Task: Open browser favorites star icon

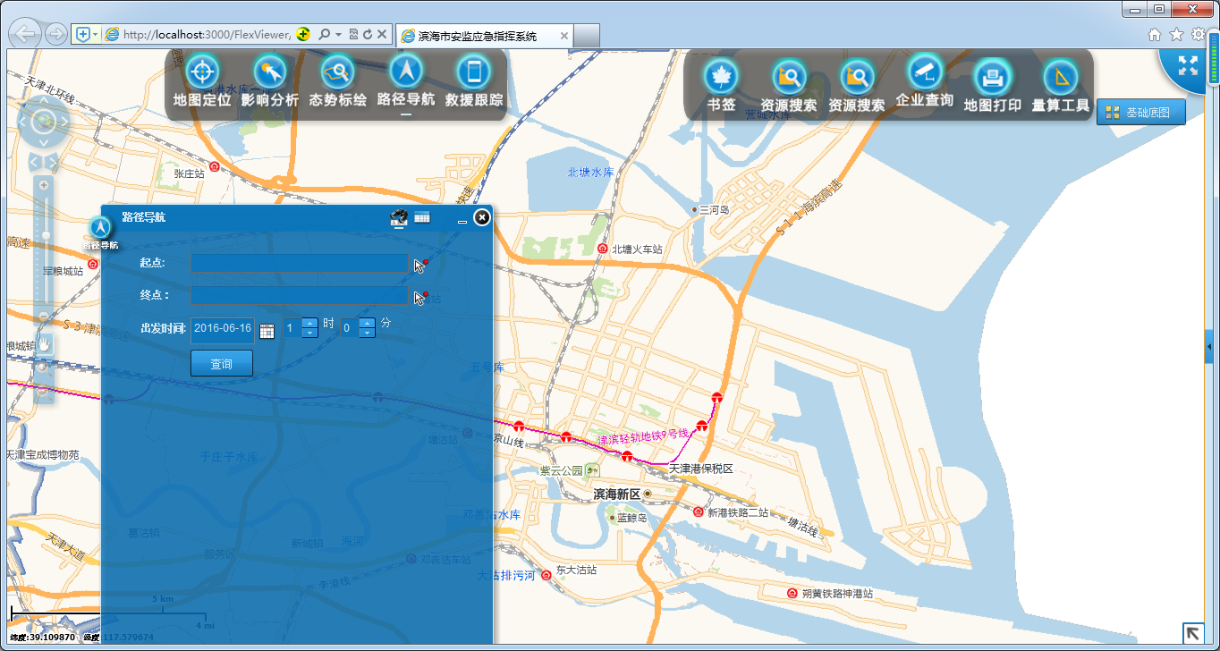Action: coord(1176,34)
